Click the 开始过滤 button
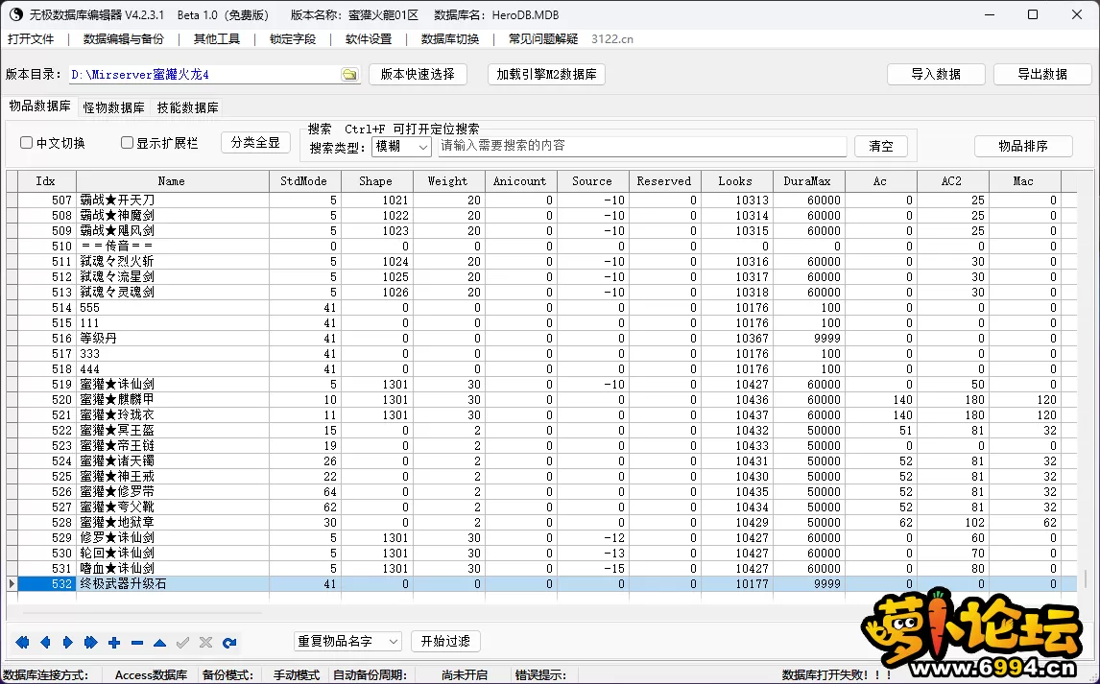1100x684 pixels. (x=445, y=641)
